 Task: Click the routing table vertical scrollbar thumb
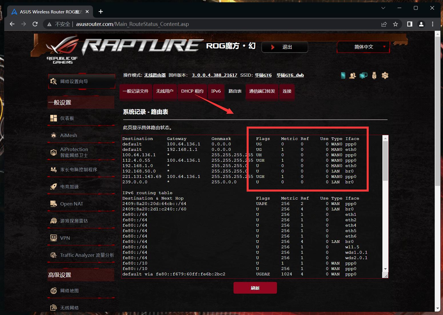point(385,161)
